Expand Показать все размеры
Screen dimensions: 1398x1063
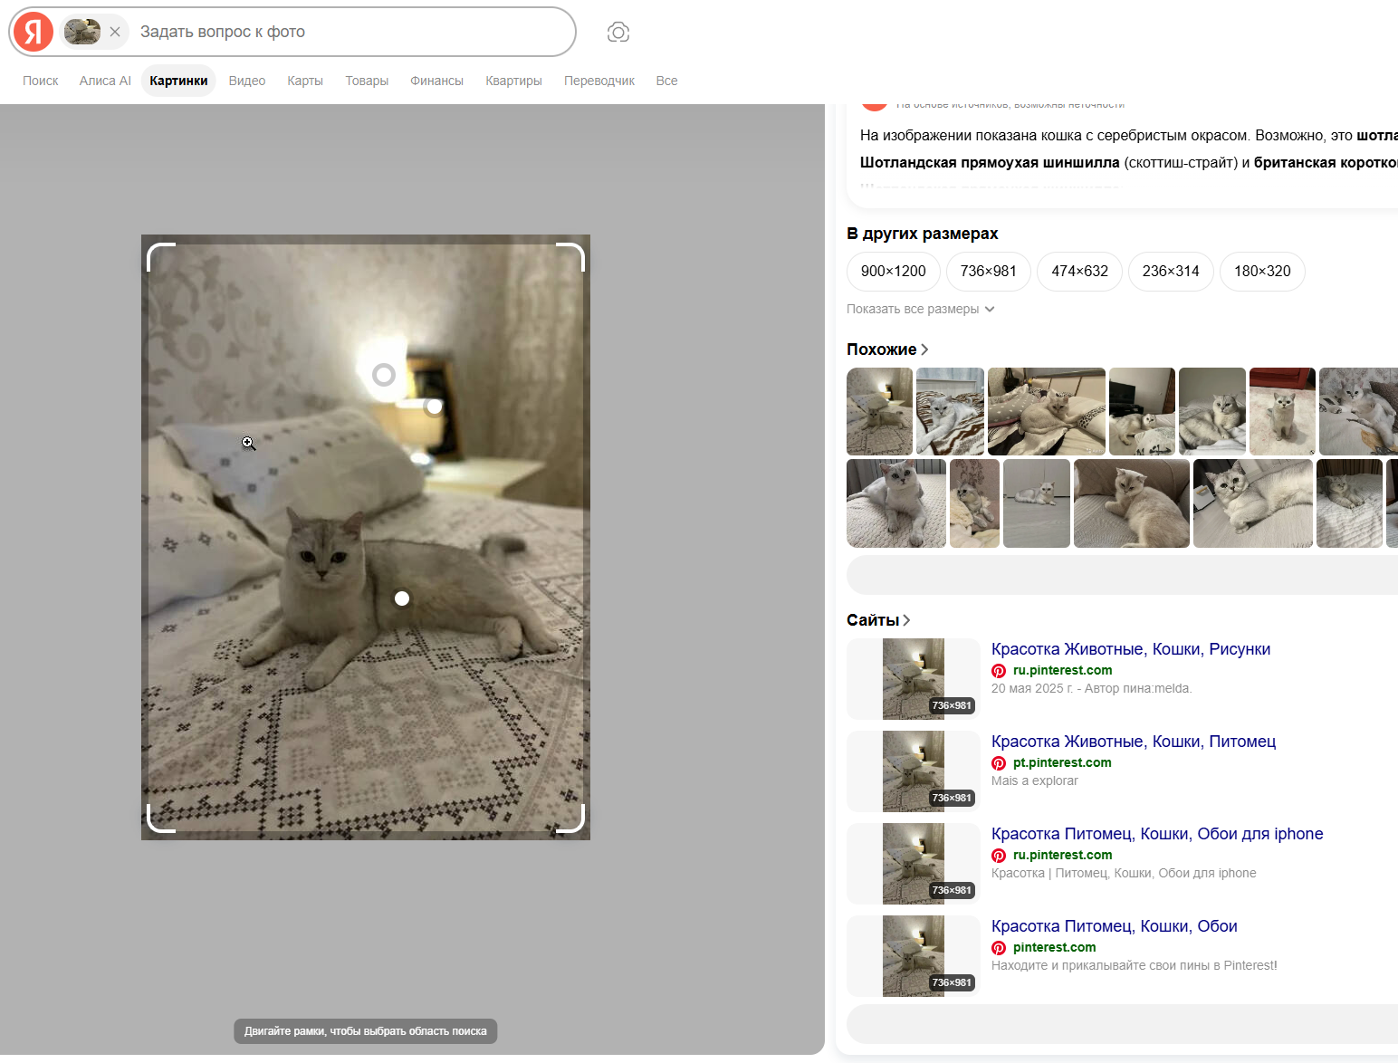click(x=921, y=310)
